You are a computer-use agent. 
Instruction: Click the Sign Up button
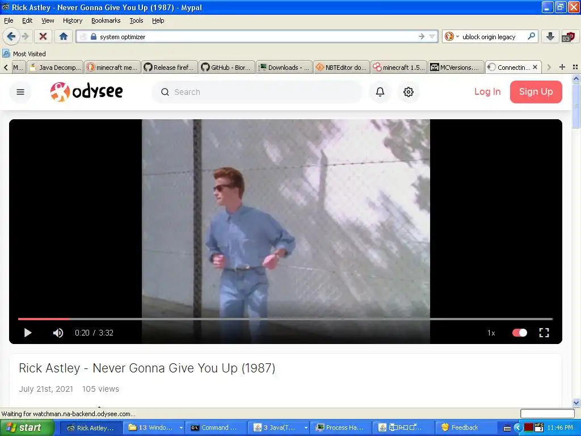(536, 91)
